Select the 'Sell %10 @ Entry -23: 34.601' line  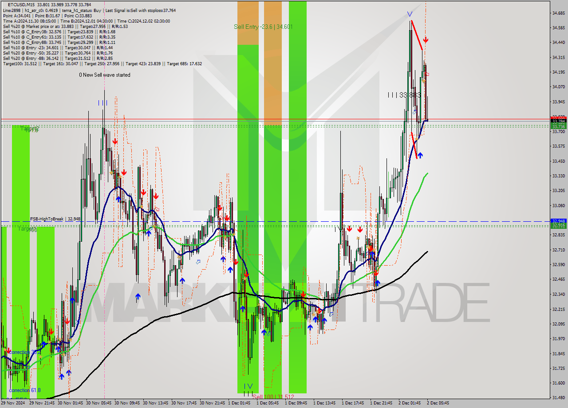58,47
